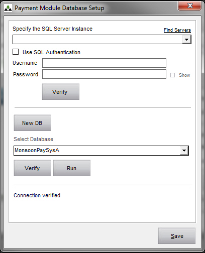Click the New DB button
Viewport: 205px width, 253px height.
(x=33, y=123)
